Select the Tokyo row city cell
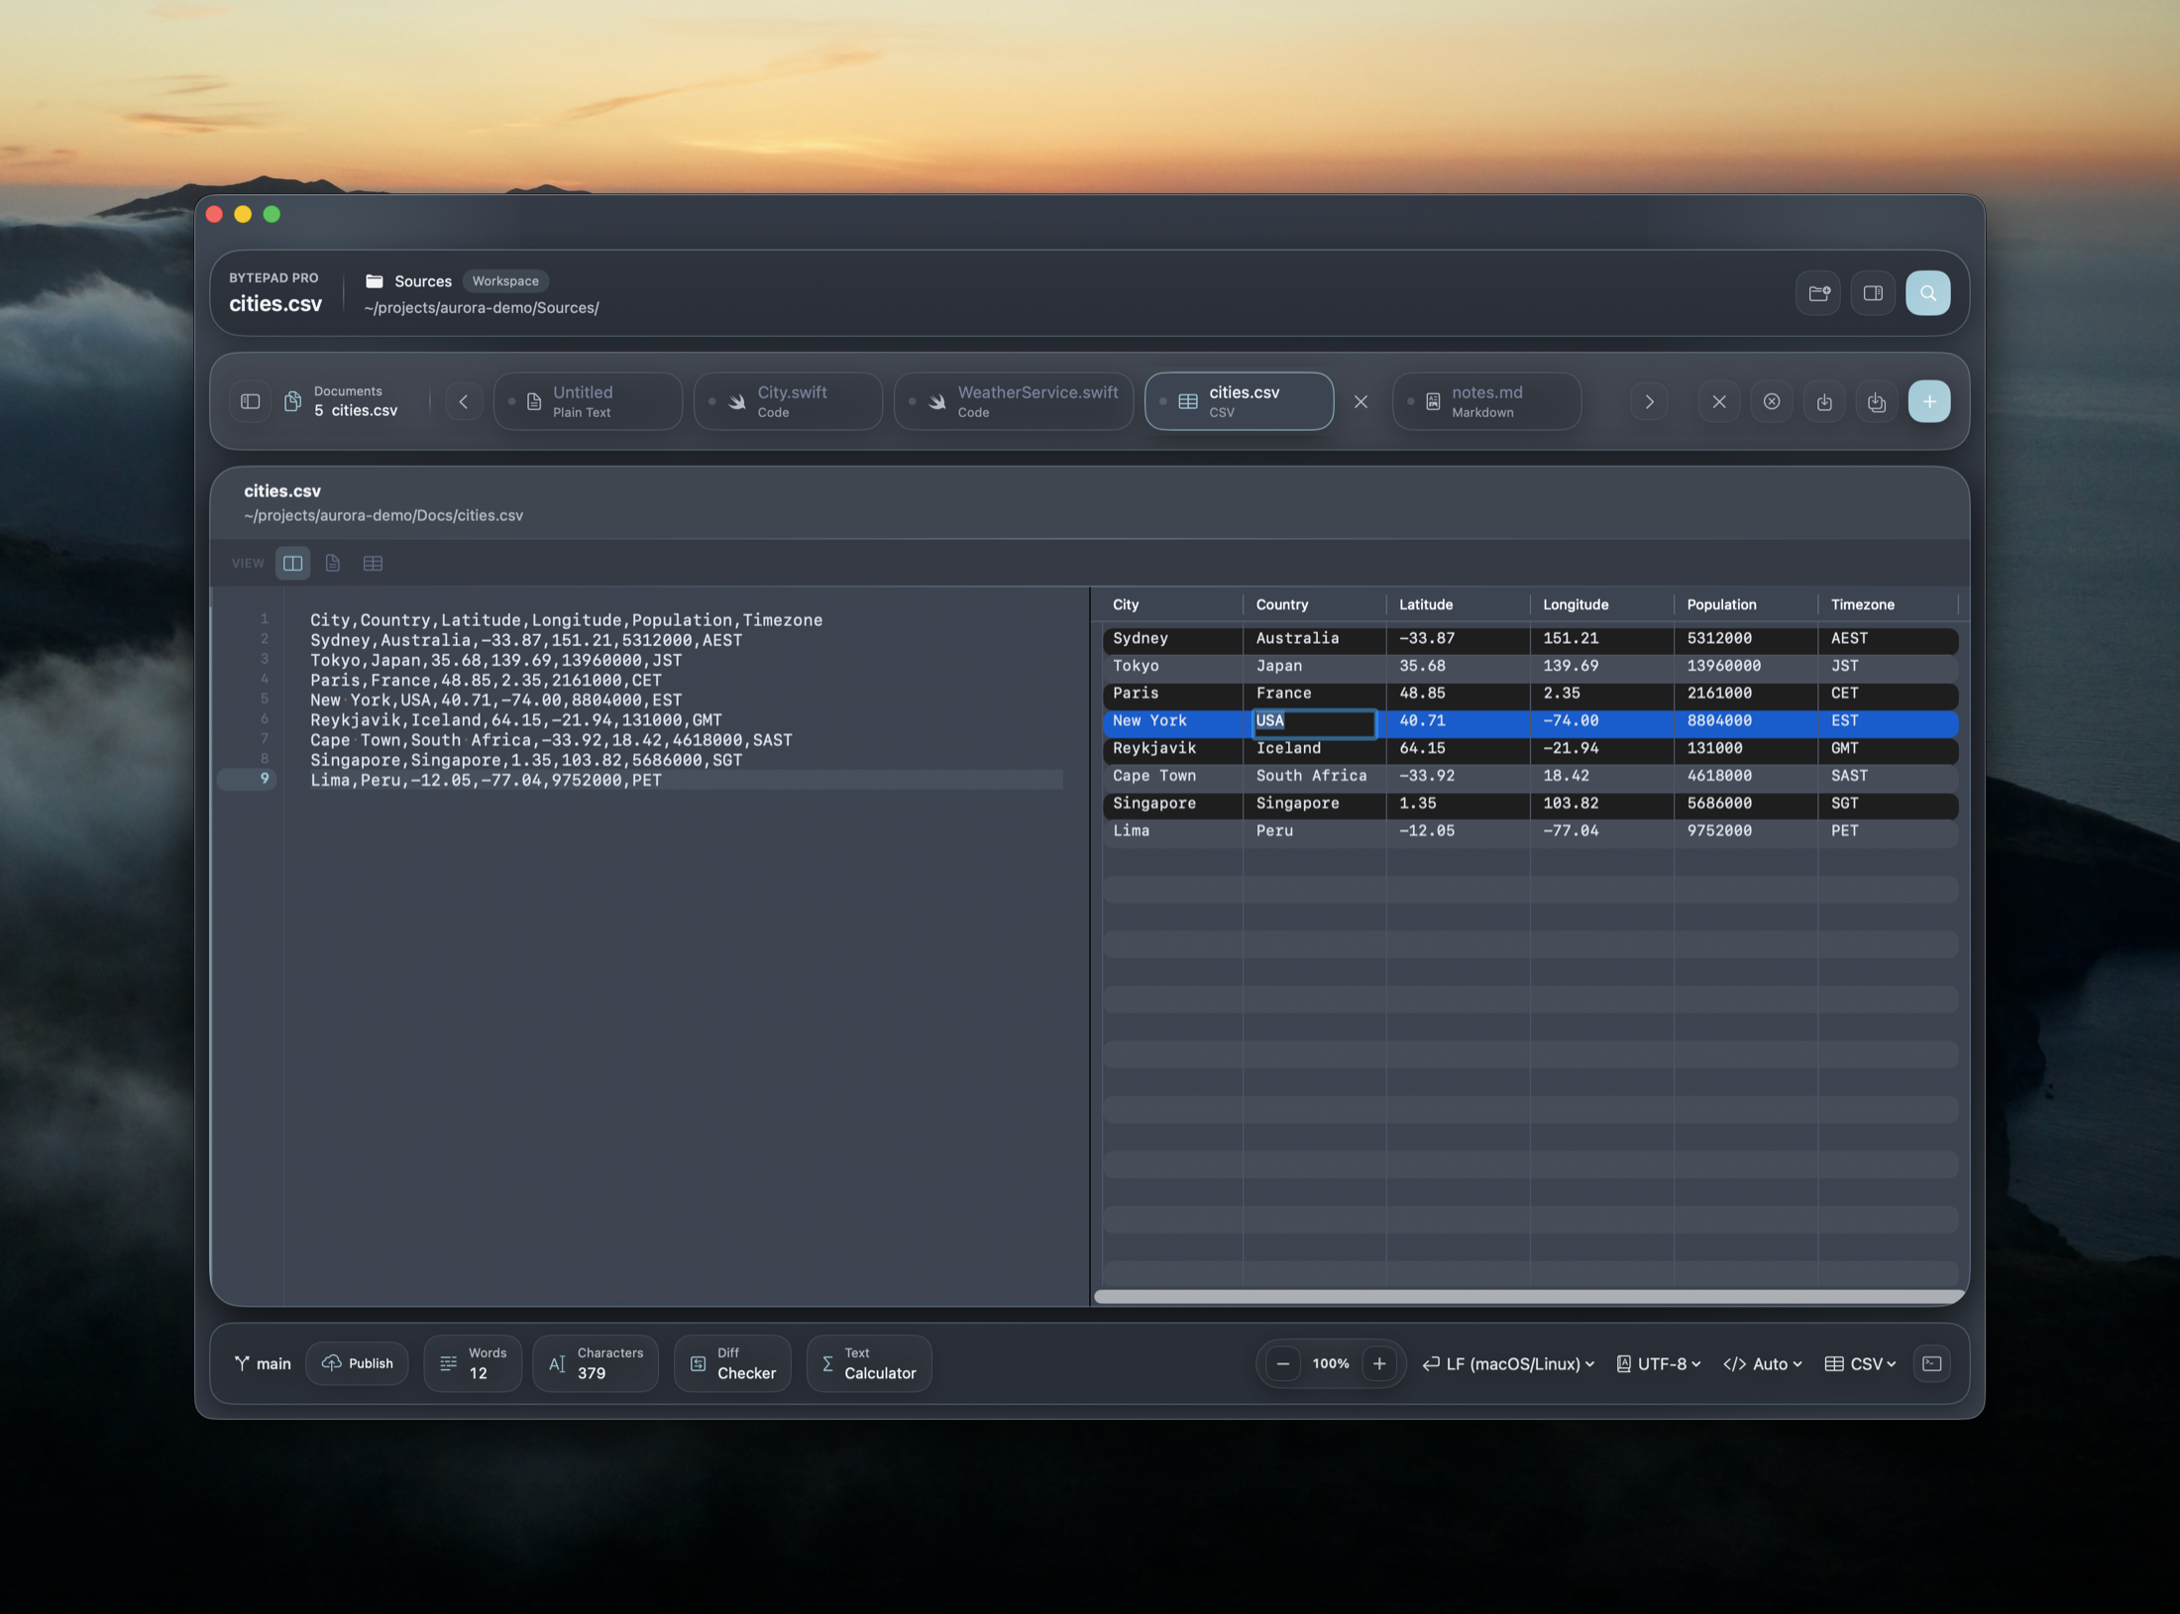 tap(1172, 667)
